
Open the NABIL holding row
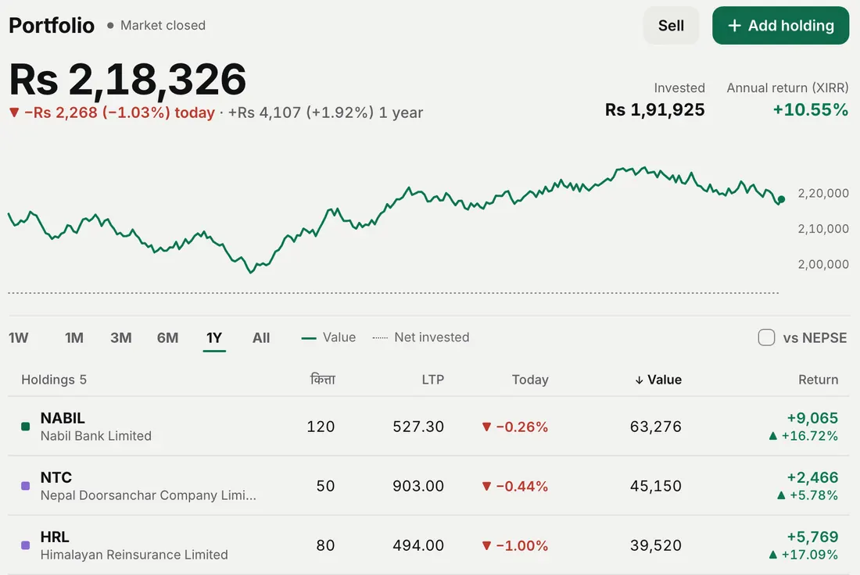[429, 427]
